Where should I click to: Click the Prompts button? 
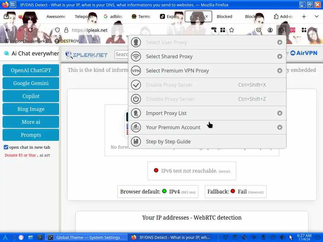point(31,135)
